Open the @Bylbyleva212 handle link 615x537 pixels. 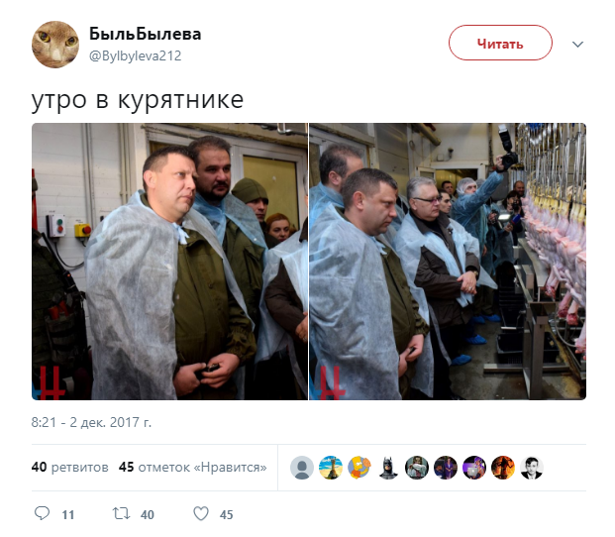point(136,56)
